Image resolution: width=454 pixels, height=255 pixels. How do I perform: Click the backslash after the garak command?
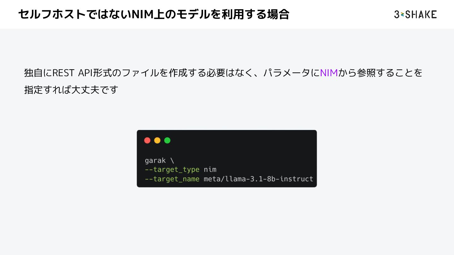coord(172,161)
